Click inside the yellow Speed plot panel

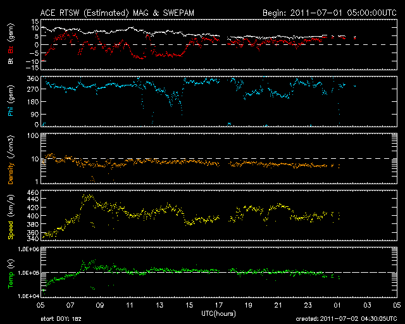click(x=219, y=215)
